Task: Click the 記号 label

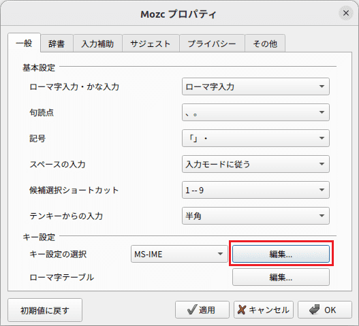Action: coord(37,139)
